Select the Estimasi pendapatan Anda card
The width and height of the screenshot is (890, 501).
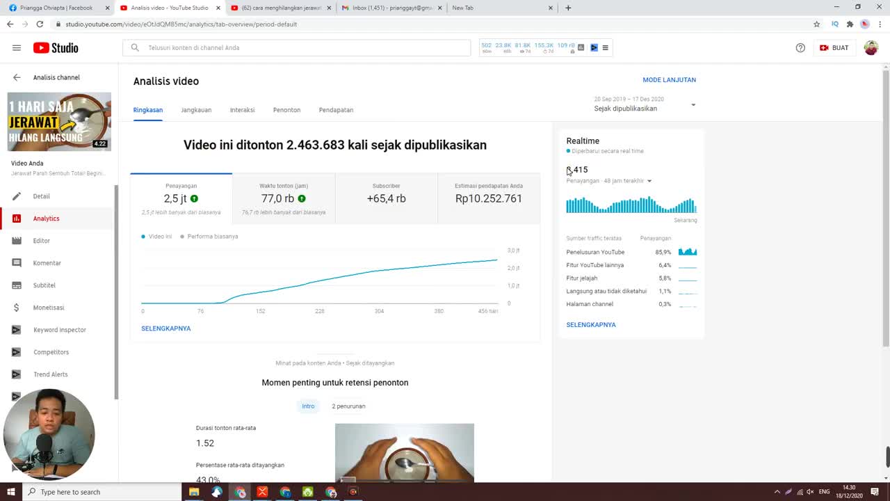click(x=489, y=198)
